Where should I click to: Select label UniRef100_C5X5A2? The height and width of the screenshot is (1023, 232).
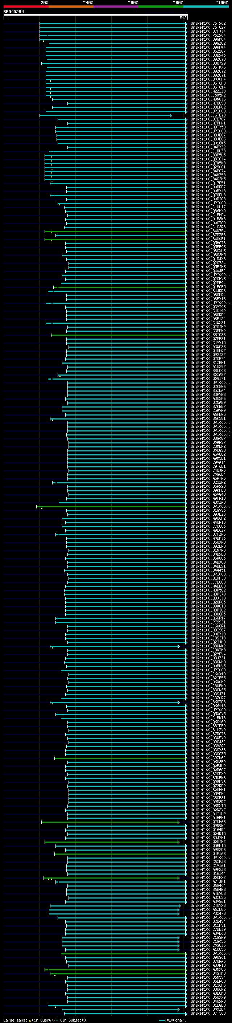pos(208,95)
